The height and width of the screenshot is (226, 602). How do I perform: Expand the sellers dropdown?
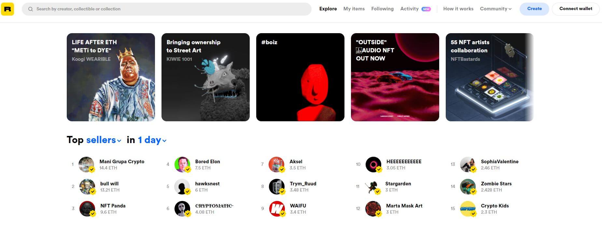tap(104, 140)
